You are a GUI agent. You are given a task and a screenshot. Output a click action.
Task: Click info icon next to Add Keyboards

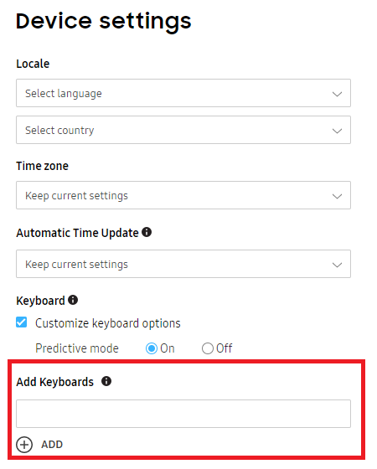[x=106, y=381]
